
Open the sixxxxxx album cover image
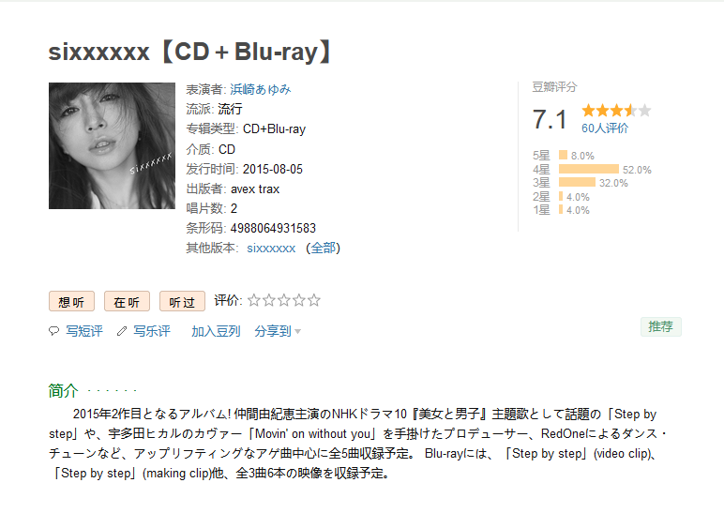pyautogui.click(x=112, y=145)
